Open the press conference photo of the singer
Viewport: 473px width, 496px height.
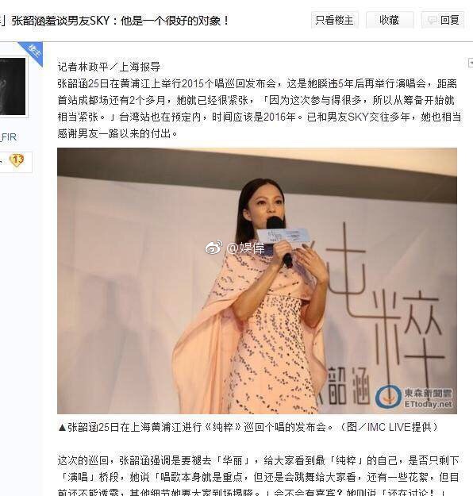click(257, 281)
